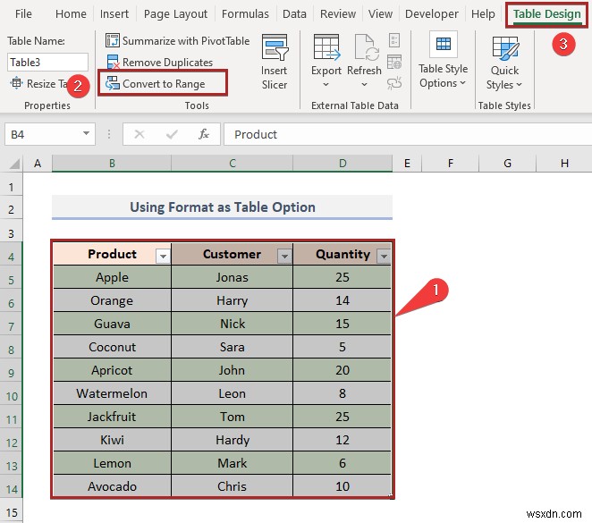Click the Using Format as Table Option title
The width and height of the screenshot is (592, 523).
223,207
